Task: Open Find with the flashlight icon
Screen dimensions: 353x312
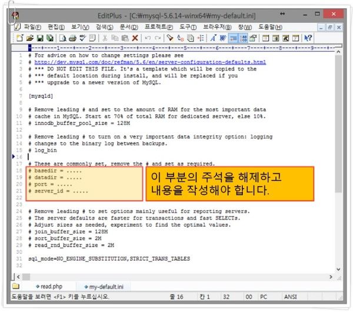Action: 170,38
